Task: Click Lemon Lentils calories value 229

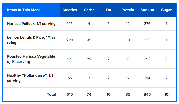Action: [70, 40]
